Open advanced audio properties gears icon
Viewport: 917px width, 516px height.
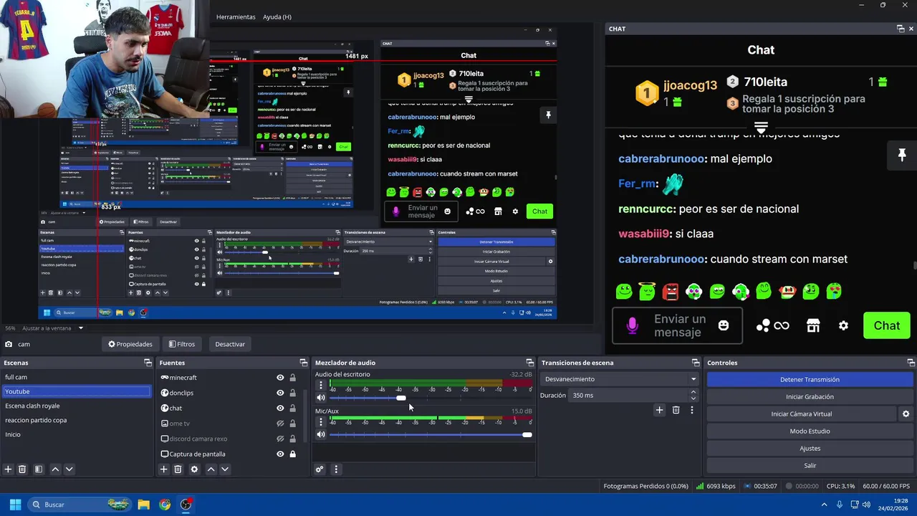[320, 469]
